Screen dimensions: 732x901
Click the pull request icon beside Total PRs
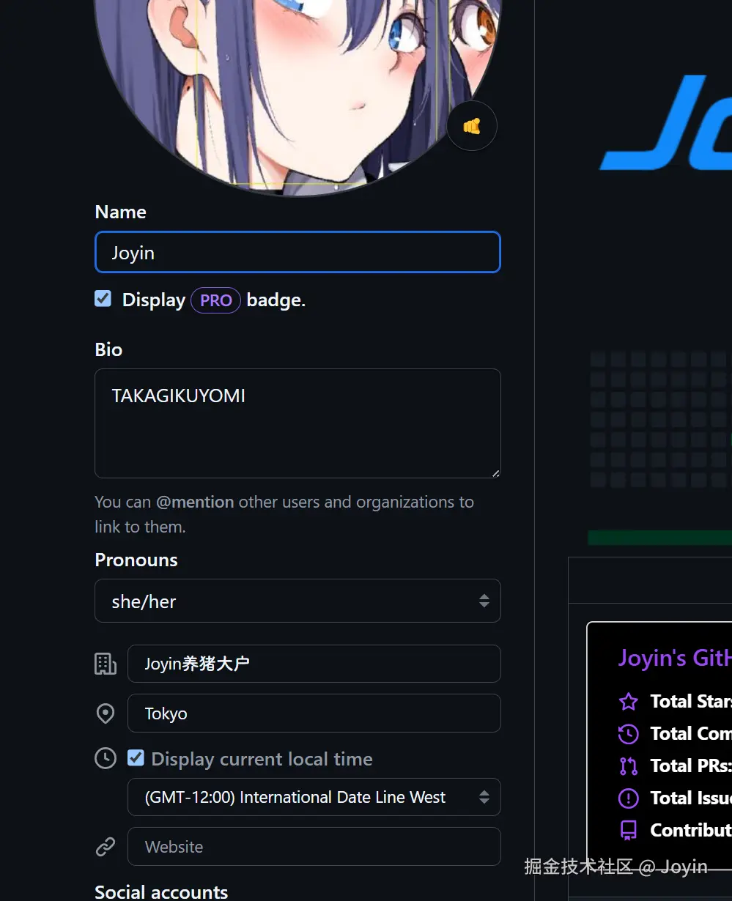(x=628, y=765)
